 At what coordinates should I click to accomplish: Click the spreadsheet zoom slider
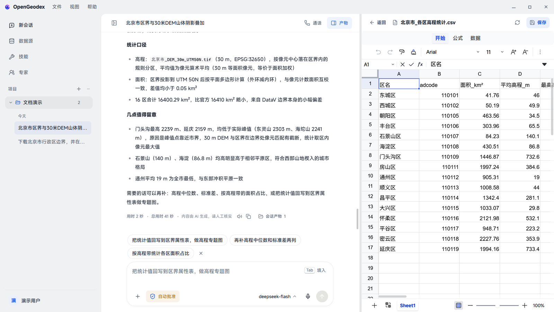coord(497,305)
